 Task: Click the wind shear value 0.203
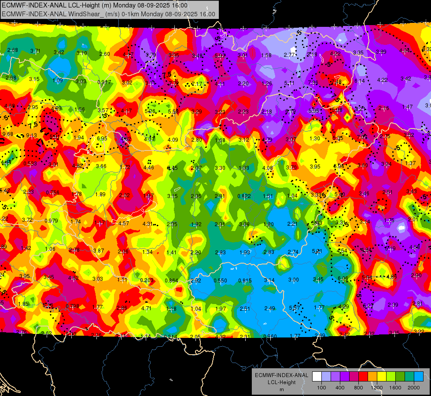pyautogui.click(x=147, y=280)
